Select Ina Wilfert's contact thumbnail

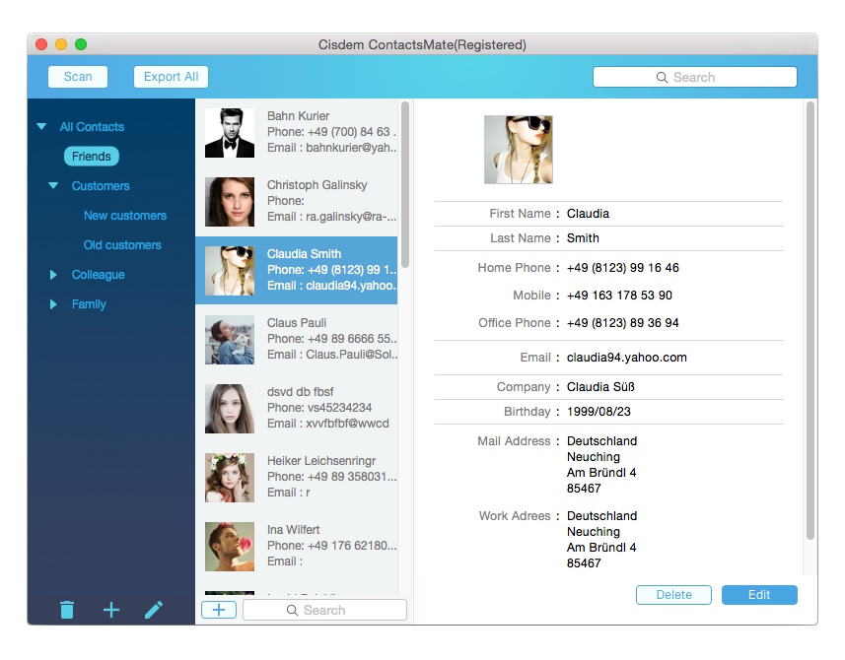(x=230, y=547)
